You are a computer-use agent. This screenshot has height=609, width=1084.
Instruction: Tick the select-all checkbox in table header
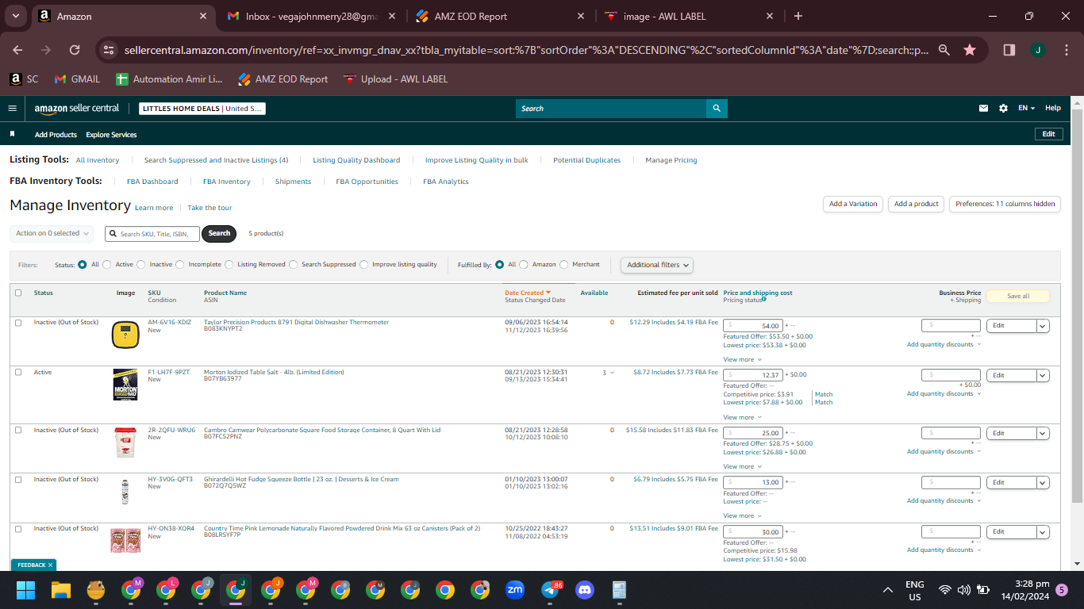[x=18, y=293]
